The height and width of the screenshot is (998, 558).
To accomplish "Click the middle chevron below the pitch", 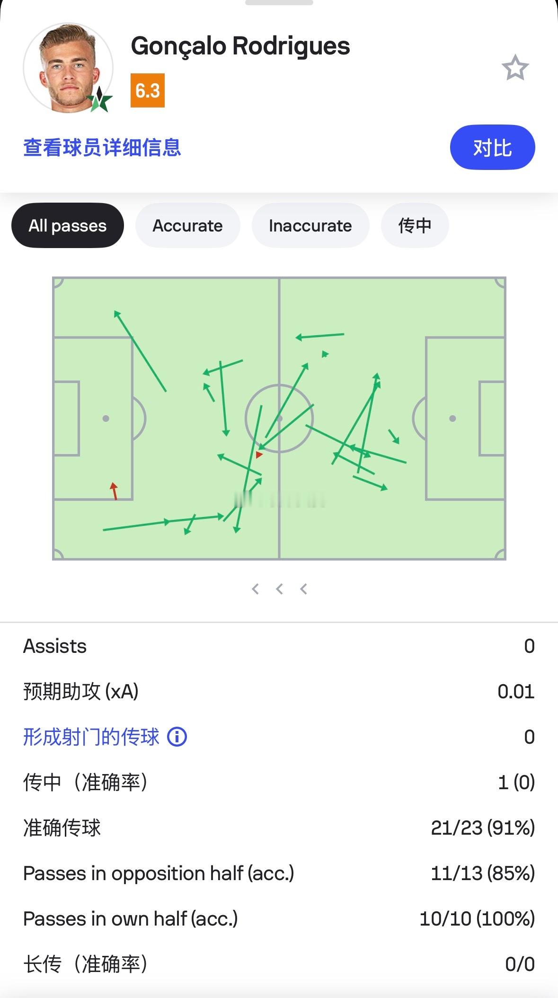I will [280, 589].
